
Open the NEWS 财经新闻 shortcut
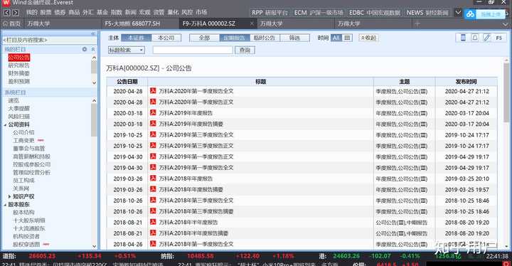click(427, 13)
